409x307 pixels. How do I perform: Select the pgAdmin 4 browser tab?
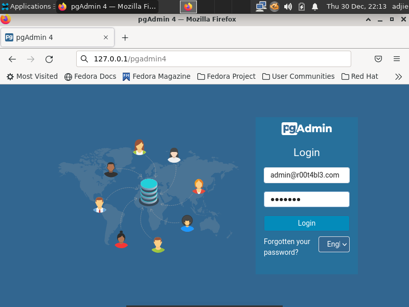pos(57,37)
